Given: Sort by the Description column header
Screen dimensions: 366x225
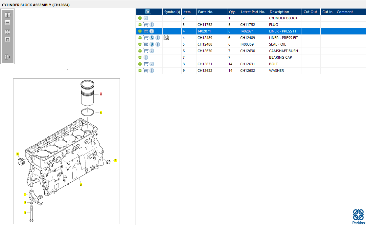Looking at the screenshot, I should (x=285, y=12).
